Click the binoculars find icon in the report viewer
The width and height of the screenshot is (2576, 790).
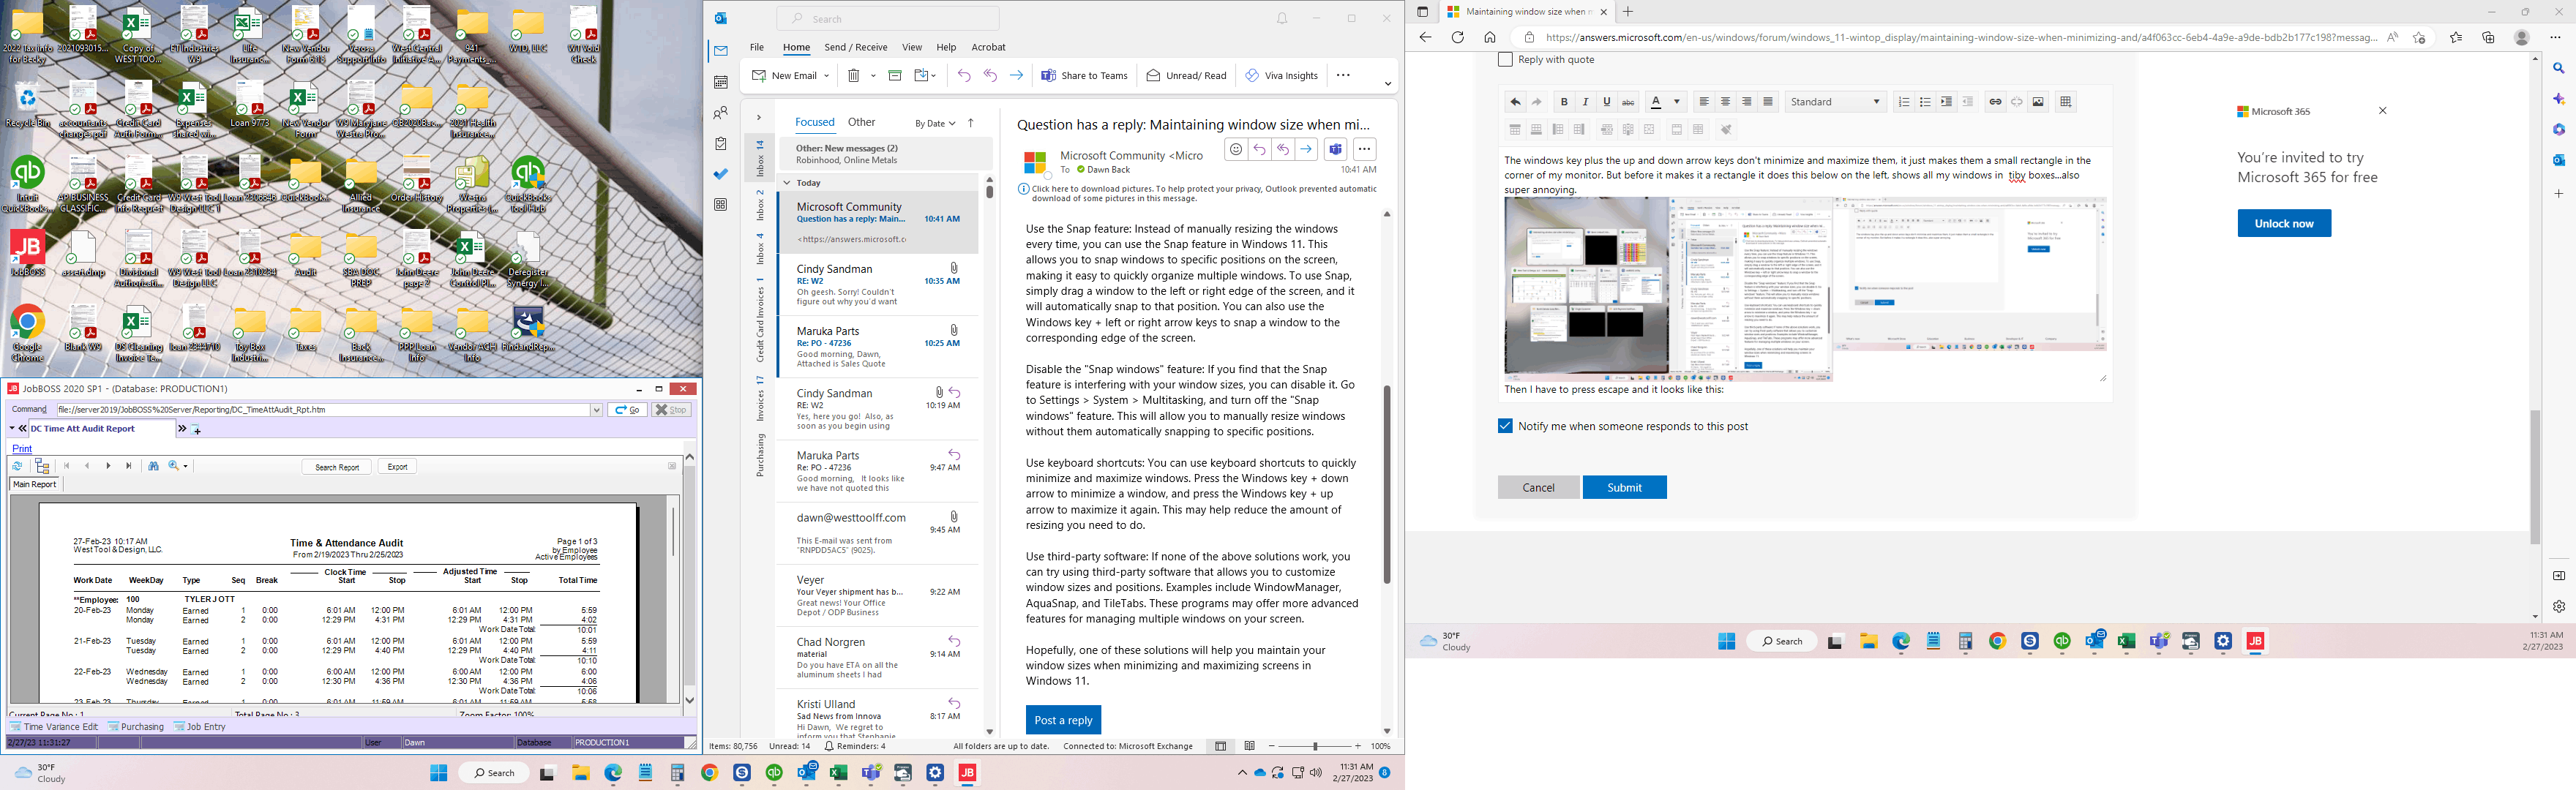tap(153, 465)
